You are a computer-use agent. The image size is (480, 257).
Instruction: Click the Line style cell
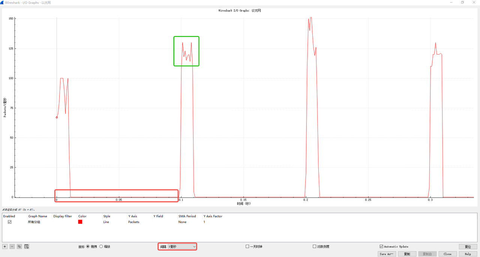pos(106,222)
